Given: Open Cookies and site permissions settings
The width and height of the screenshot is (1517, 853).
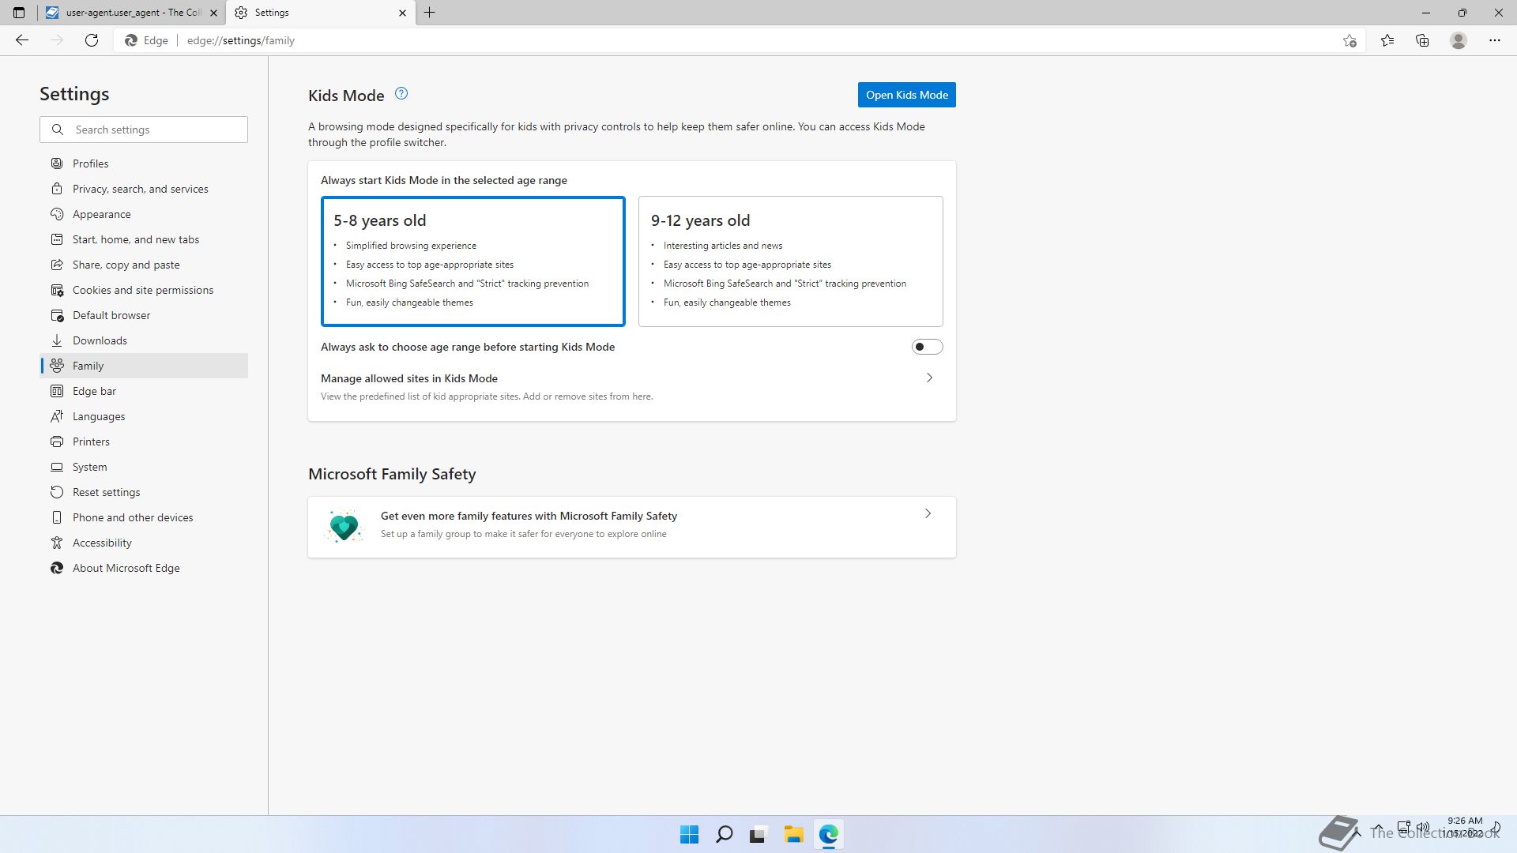Looking at the screenshot, I should coord(144,290).
